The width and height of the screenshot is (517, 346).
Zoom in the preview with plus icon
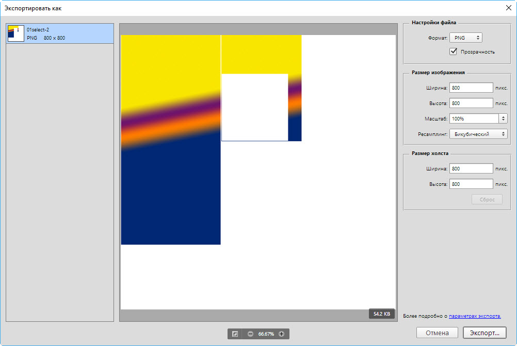282,334
